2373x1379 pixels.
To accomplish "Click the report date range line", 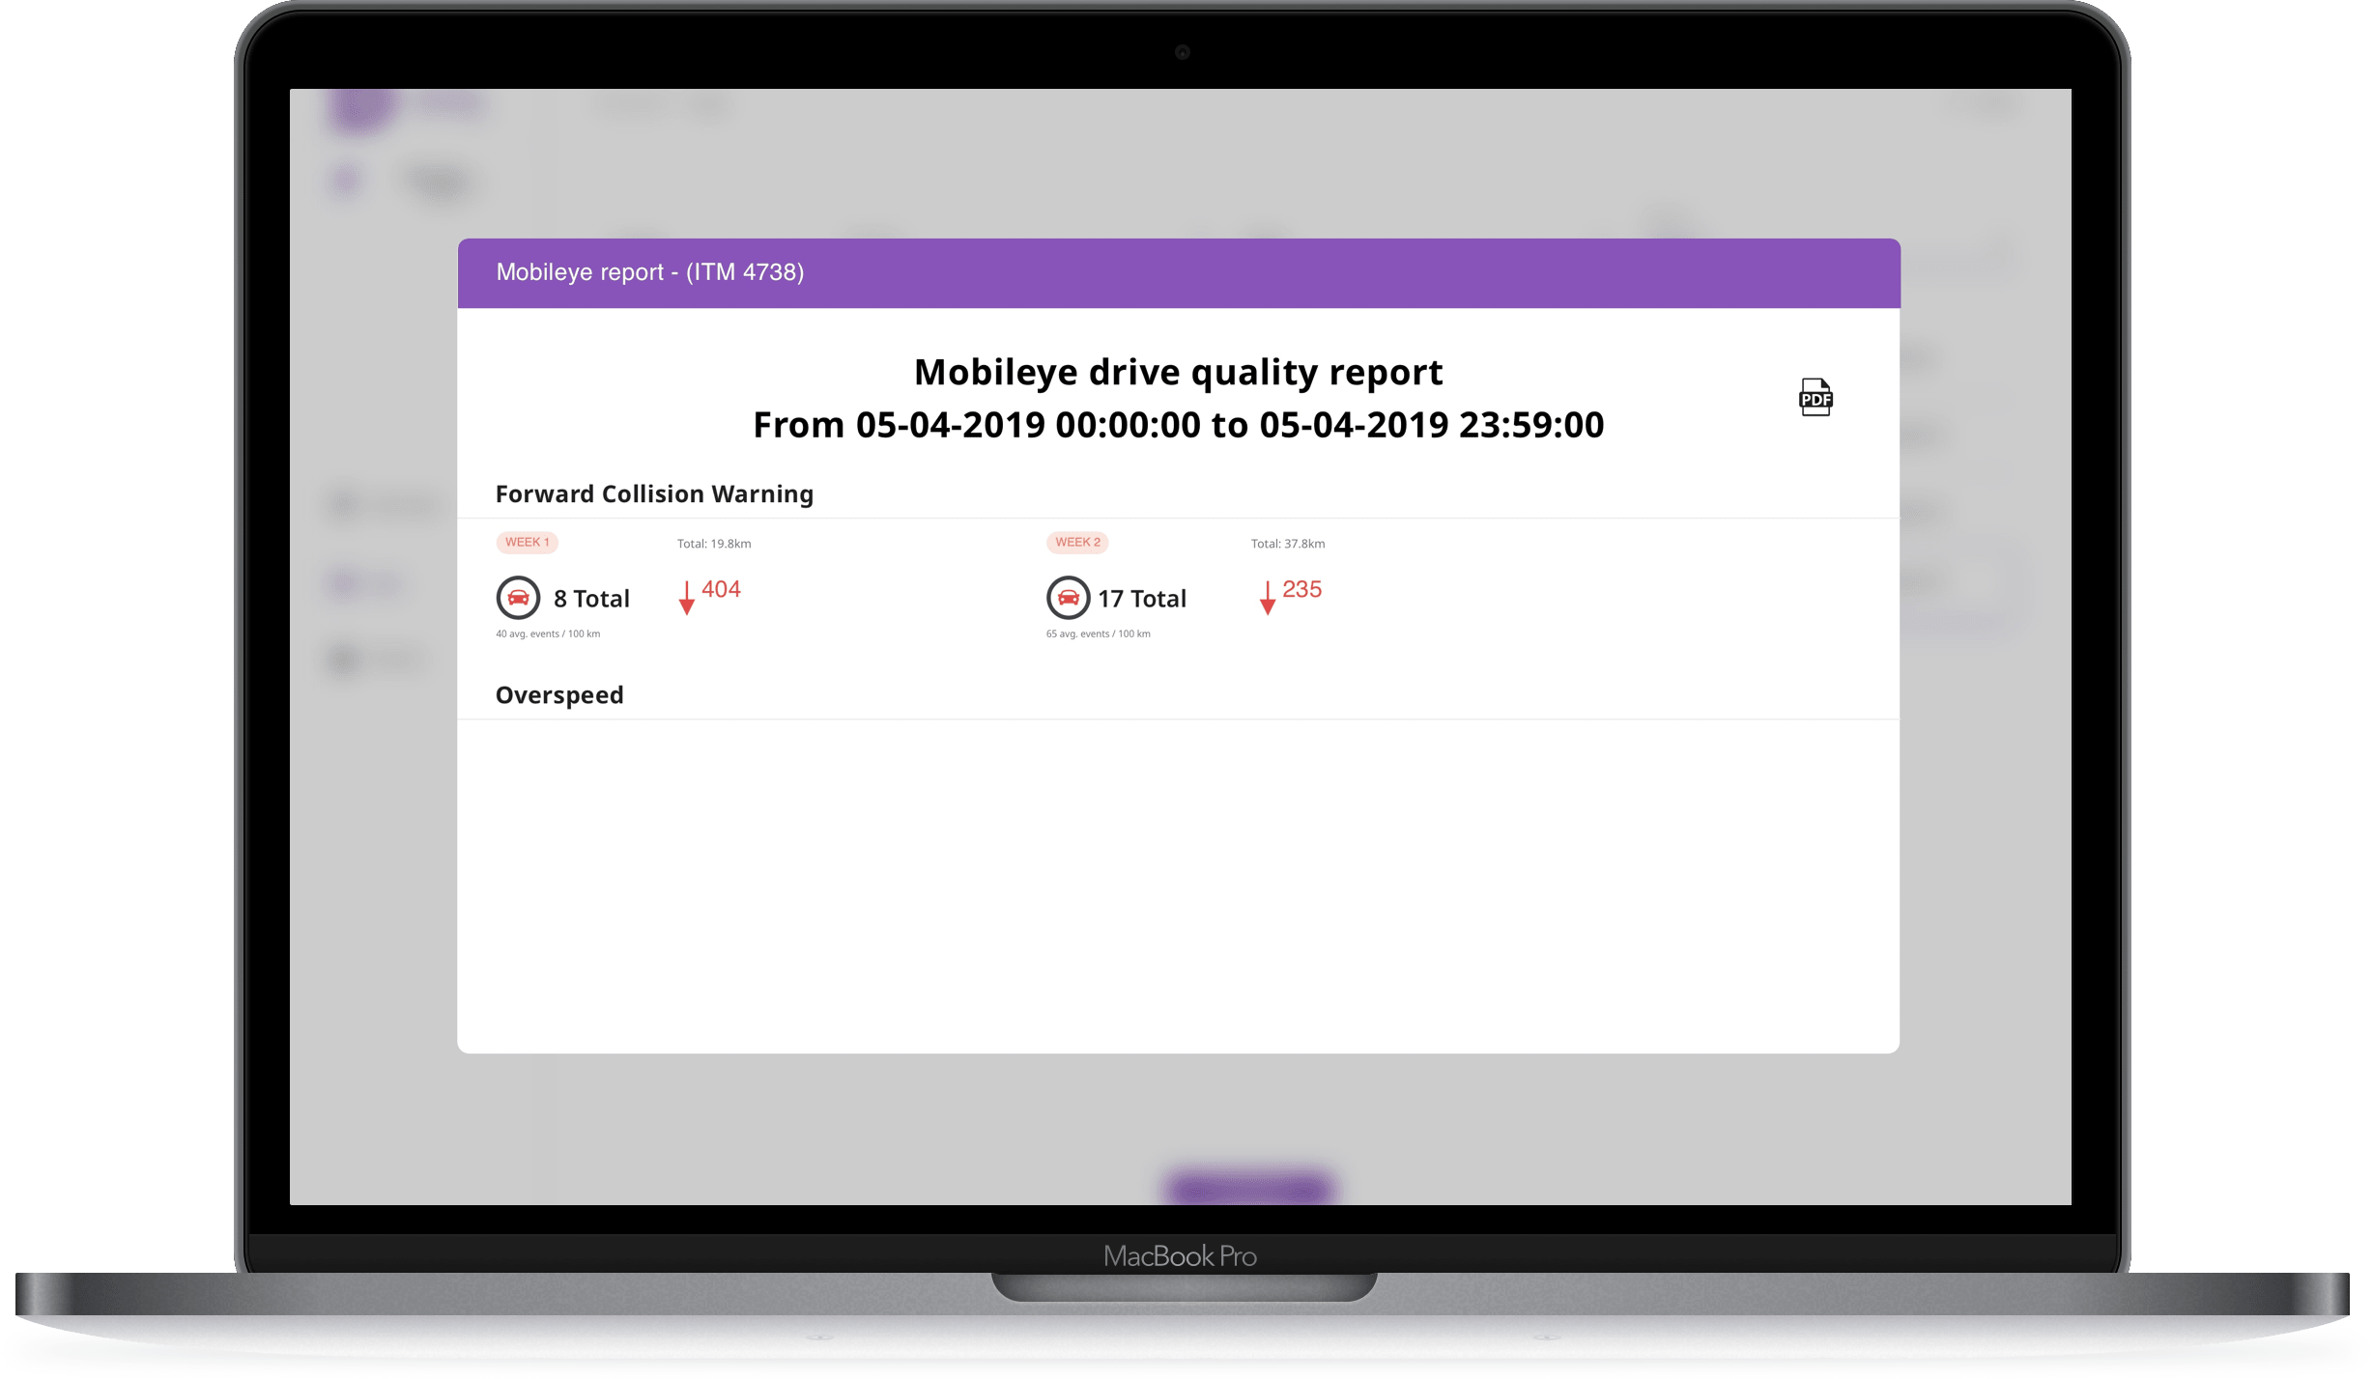I will click(x=1178, y=425).
